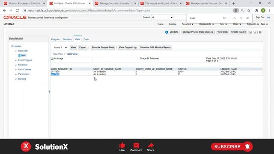Click the Create Report button
Viewport: 274px width, 154px height.
point(238,32)
